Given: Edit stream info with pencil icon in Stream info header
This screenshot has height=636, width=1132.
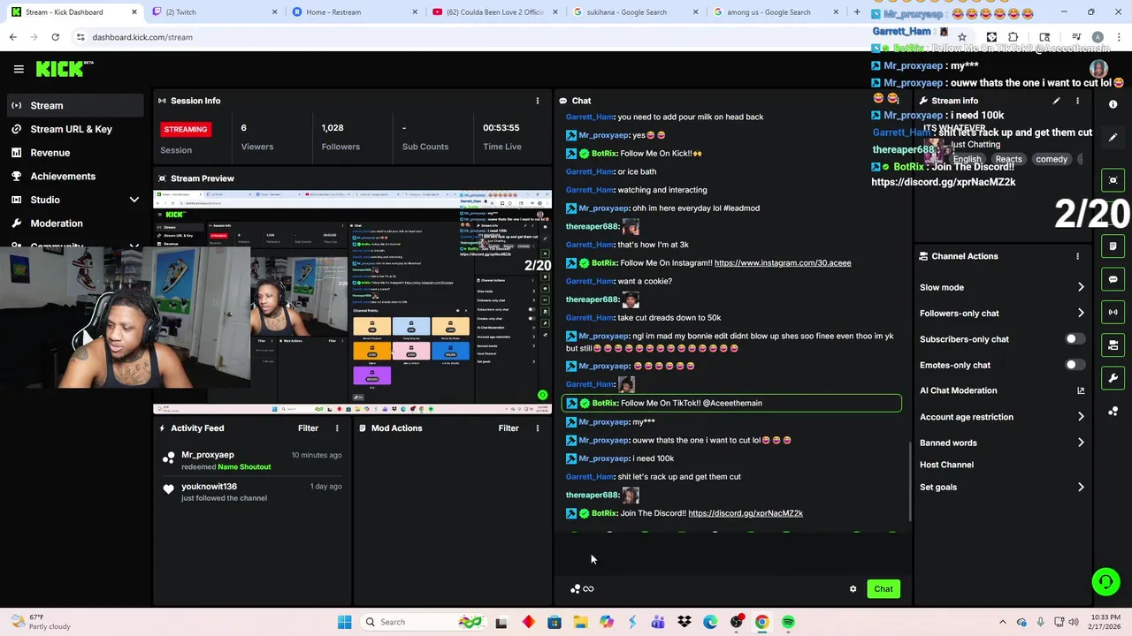Looking at the screenshot, I should pyautogui.click(x=1056, y=101).
